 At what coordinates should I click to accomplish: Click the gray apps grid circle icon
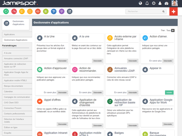[x=70, y=11]
